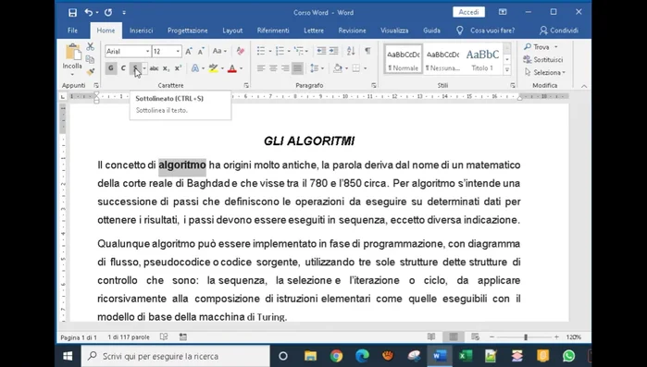Screen dimensions: 647x367
Task: Toggle Italic (C) formatting
Action: [123, 68]
